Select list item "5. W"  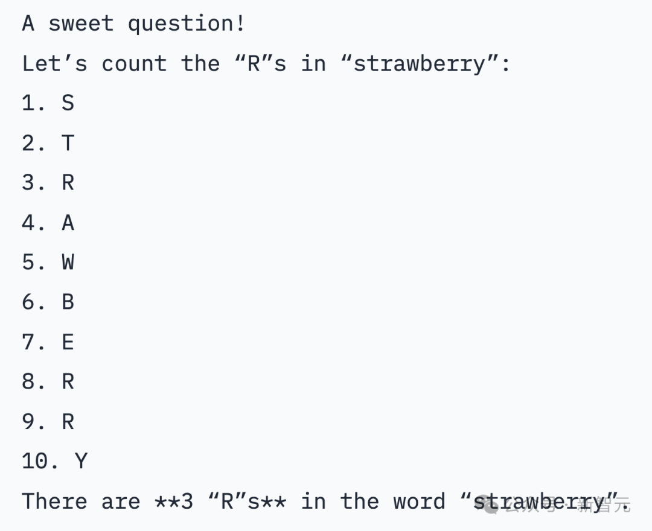[x=48, y=262]
